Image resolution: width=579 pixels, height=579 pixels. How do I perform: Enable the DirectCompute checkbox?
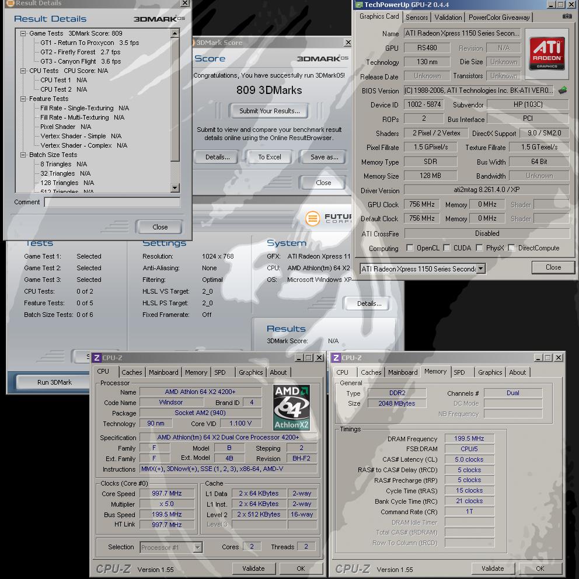point(511,247)
